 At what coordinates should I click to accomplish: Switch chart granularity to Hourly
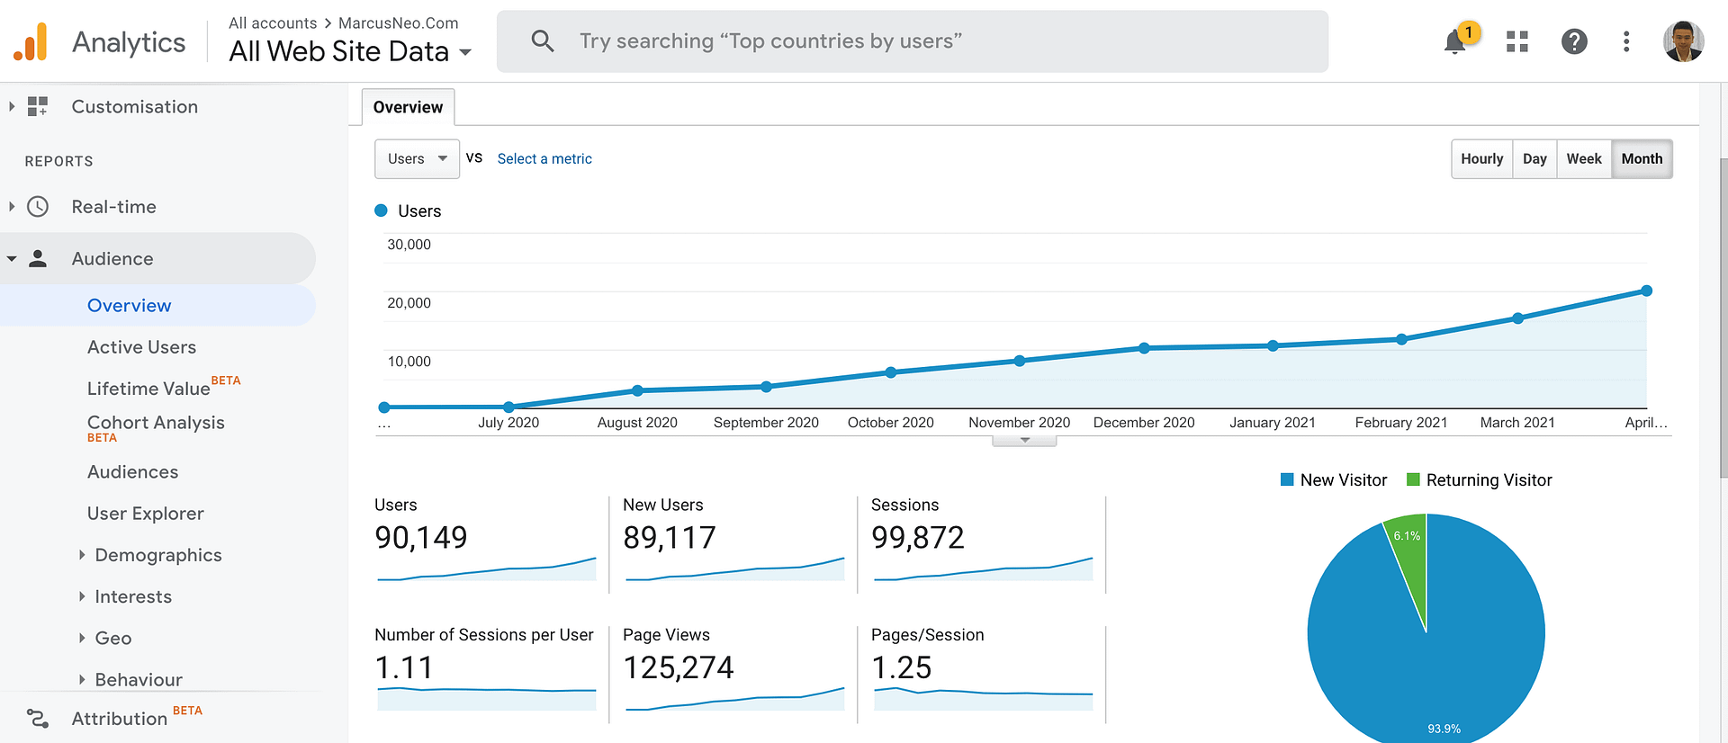click(x=1481, y=159)
